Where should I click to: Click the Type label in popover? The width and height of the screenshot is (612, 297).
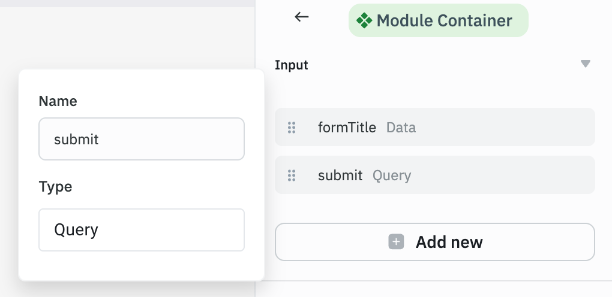[55, 187]
